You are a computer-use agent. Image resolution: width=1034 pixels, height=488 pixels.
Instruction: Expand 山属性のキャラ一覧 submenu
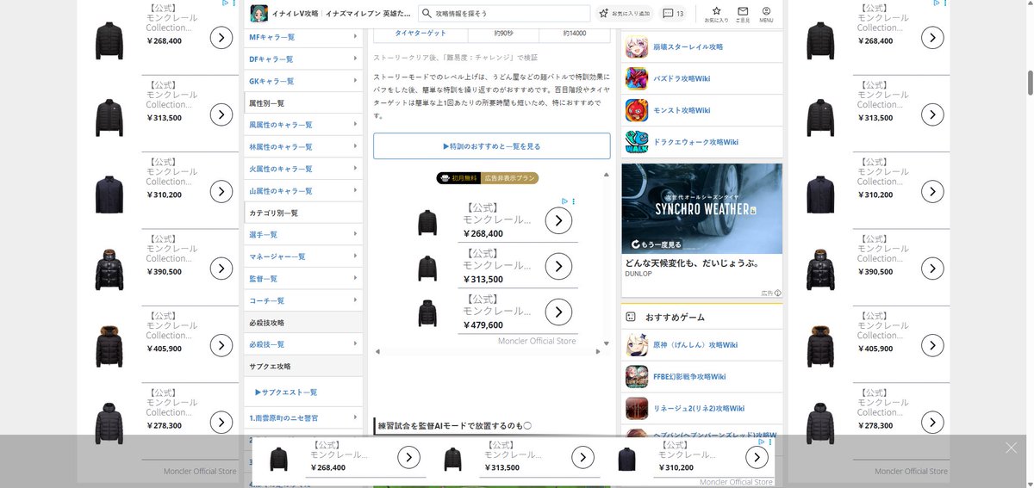click(x=302, y=190)
